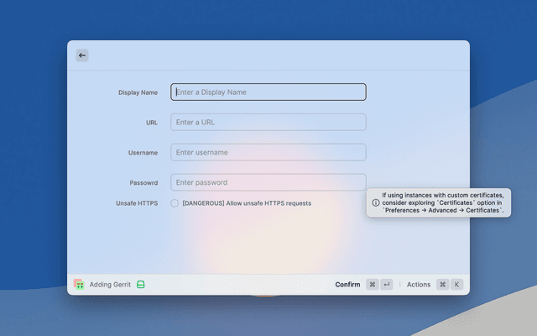Click the Adding Gerrit title text
This screenshot has height=336, width=537.
[110, 285]
